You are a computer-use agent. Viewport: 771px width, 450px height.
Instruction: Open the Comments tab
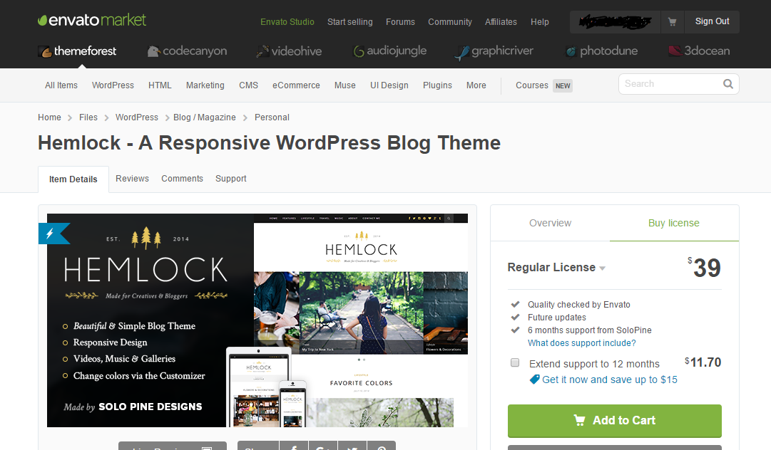(182, 179)
